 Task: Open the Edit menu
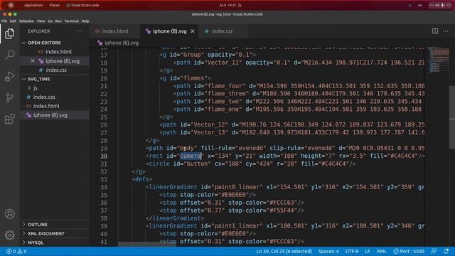click(13, 21)
